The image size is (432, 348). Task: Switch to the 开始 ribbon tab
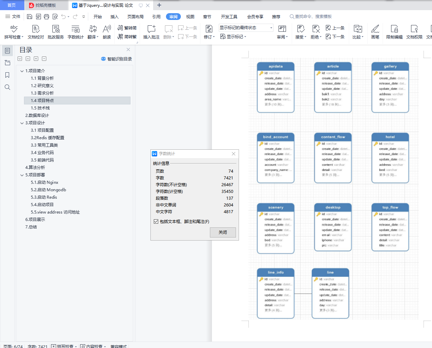98,17
